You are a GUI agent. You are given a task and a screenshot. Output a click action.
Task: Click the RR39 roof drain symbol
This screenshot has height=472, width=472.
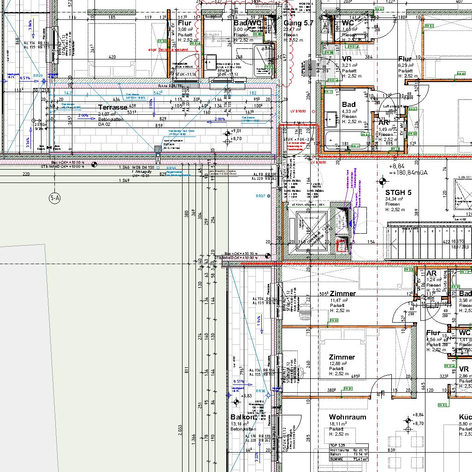44,81
